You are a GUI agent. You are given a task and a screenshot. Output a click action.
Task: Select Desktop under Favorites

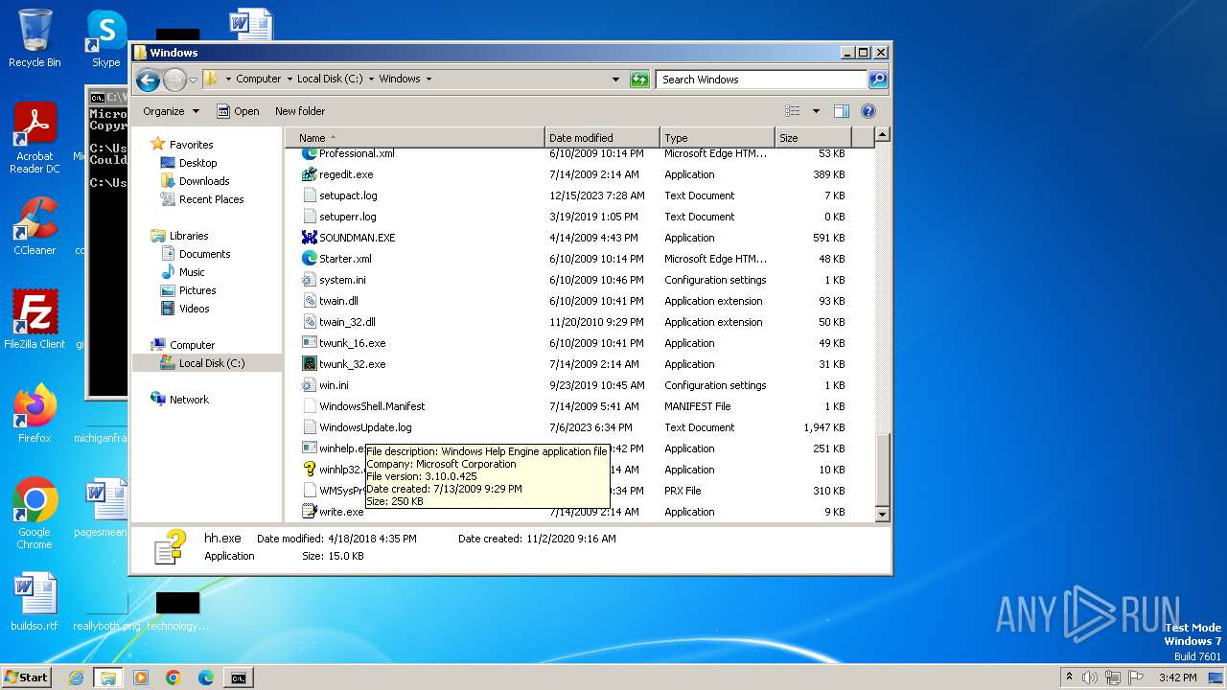pos(197,163)
